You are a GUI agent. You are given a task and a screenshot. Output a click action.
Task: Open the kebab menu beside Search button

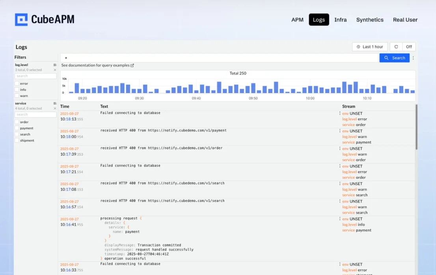click(413, 58)
